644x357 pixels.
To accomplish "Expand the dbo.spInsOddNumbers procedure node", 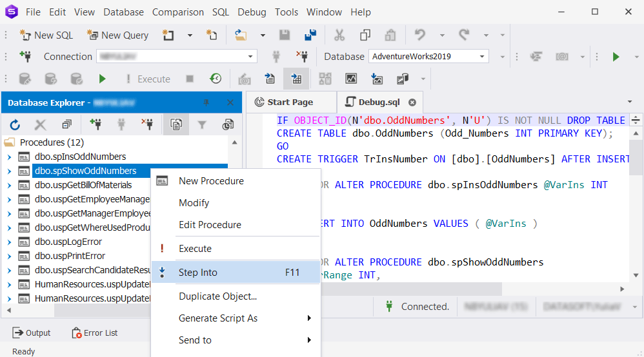I will [x=9, y=157].
